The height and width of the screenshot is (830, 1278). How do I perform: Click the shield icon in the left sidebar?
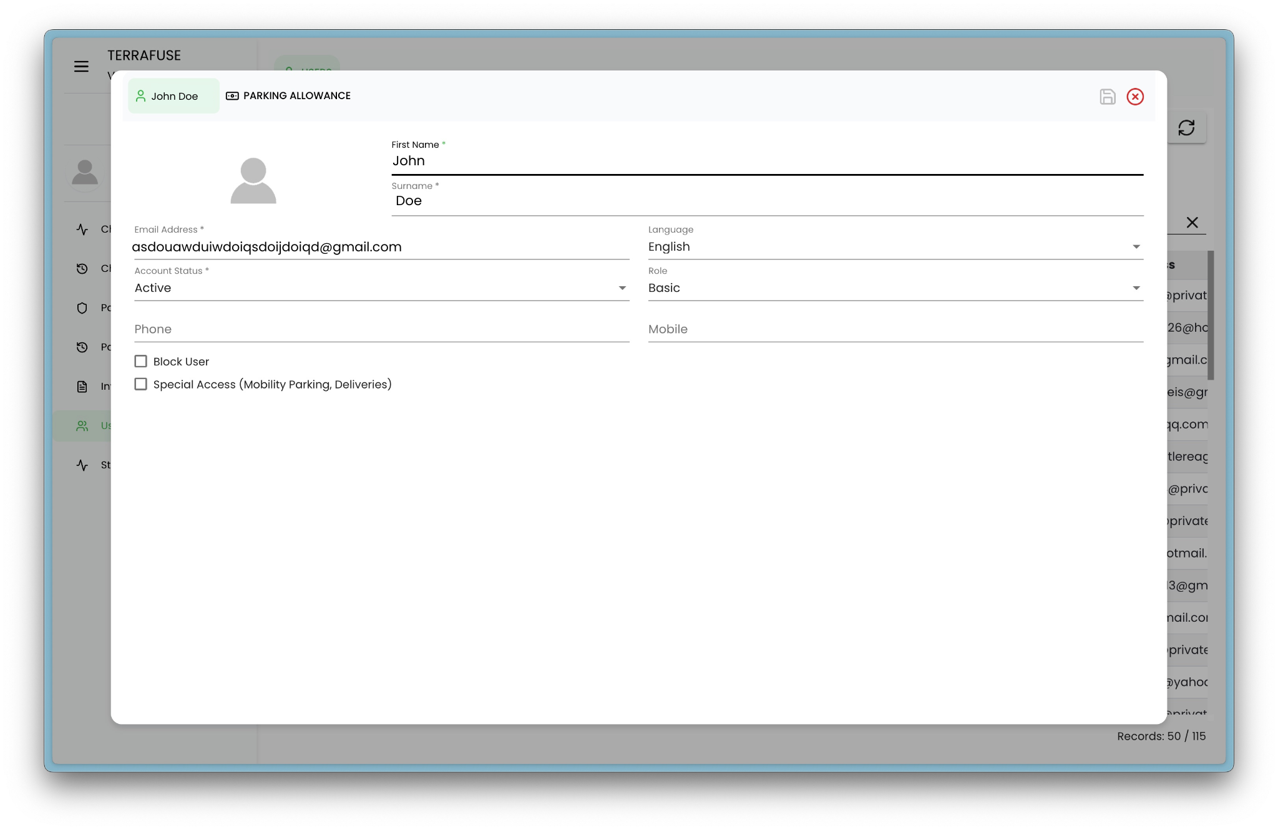coord(82,307)
